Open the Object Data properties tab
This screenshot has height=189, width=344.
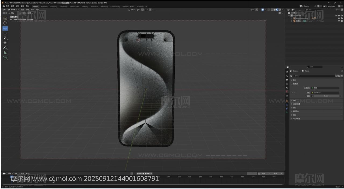[x=287, y=112]
